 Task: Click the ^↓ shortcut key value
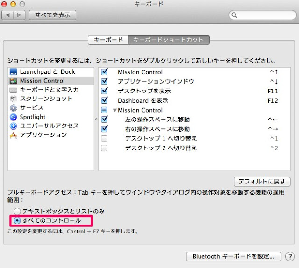click(274, 81)
